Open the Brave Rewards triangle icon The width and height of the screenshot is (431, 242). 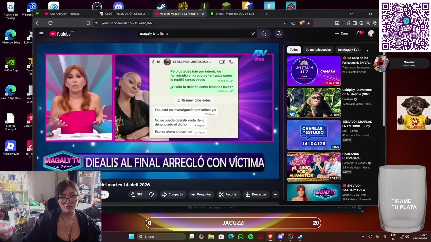(308, 23)
